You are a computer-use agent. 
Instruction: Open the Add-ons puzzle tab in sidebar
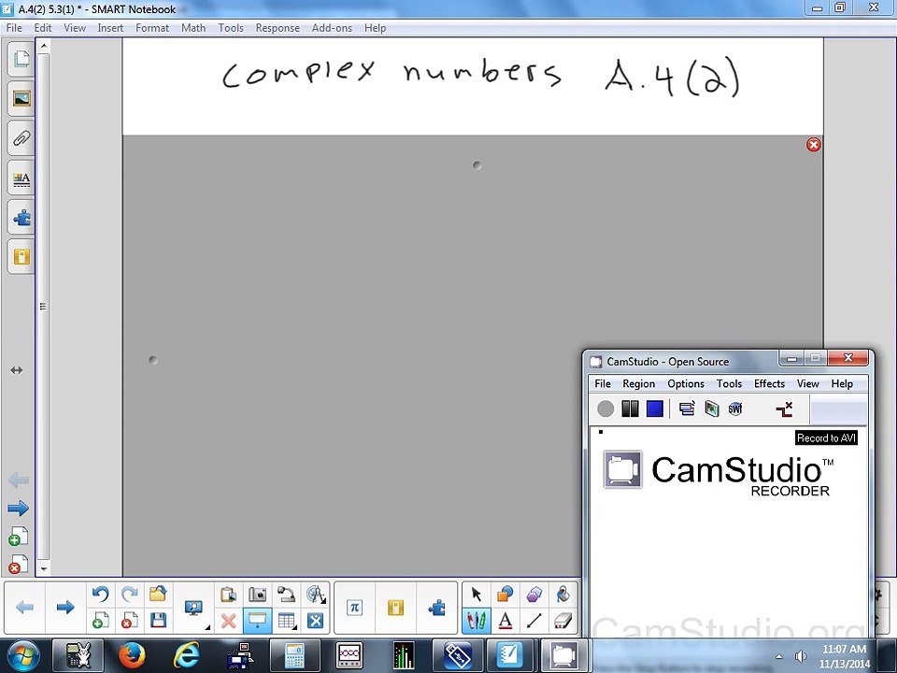click(x=21, y=218)
